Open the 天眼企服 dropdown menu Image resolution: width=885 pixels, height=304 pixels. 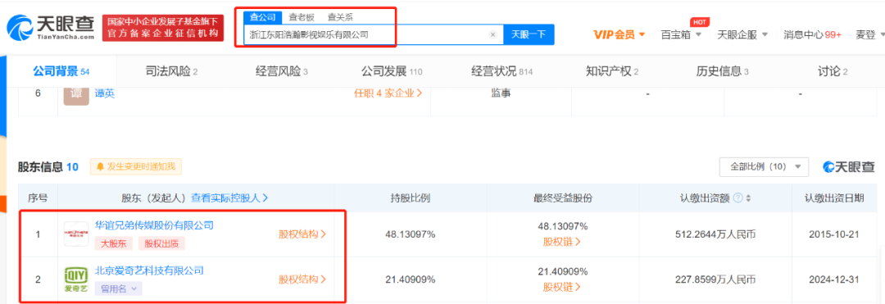pos(742,35)
